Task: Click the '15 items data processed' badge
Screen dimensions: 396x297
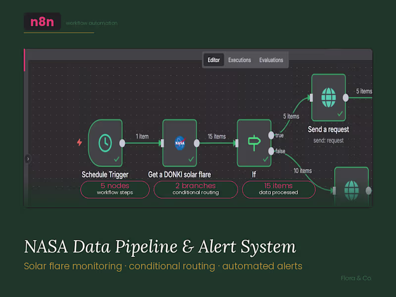Action: pos(279,190)
